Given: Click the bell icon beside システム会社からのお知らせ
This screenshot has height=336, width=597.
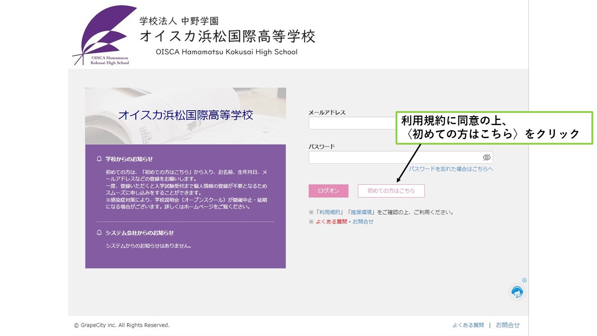Looking at the screenshot, I should (x=99, y=232).
